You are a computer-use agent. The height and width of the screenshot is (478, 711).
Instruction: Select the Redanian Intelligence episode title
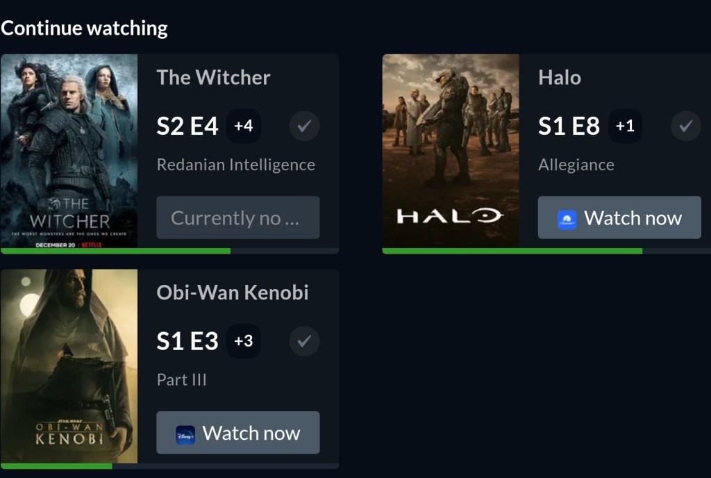[x=235, y=165]
